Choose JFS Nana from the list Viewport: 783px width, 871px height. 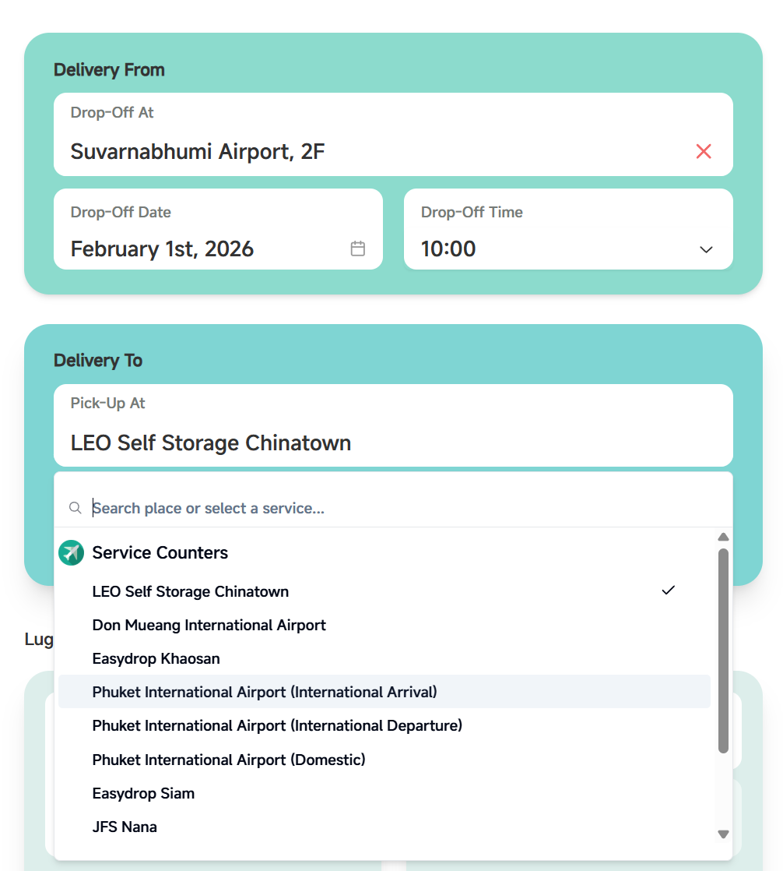(125, 827)
